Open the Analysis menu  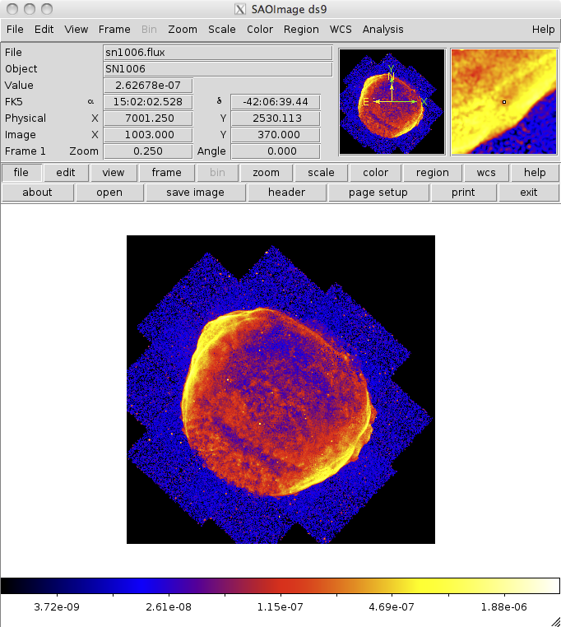[x=382, y=29]
